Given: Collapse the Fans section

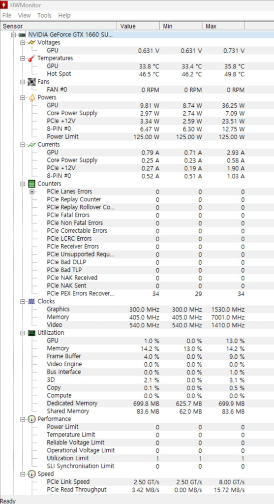Looking at the screenshot, I should click(x=23, y=82).
